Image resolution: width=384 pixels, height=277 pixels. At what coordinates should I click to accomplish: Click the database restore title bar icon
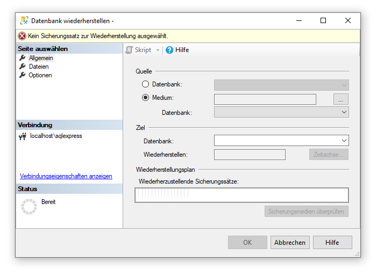click(24, 20)
